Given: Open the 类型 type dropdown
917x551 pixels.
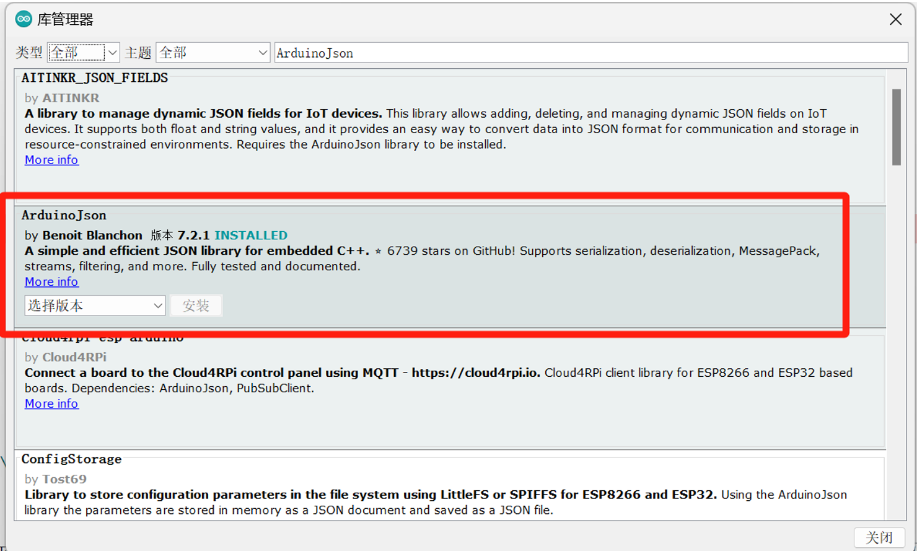Looking at the screenshot, I should point(83,53).
